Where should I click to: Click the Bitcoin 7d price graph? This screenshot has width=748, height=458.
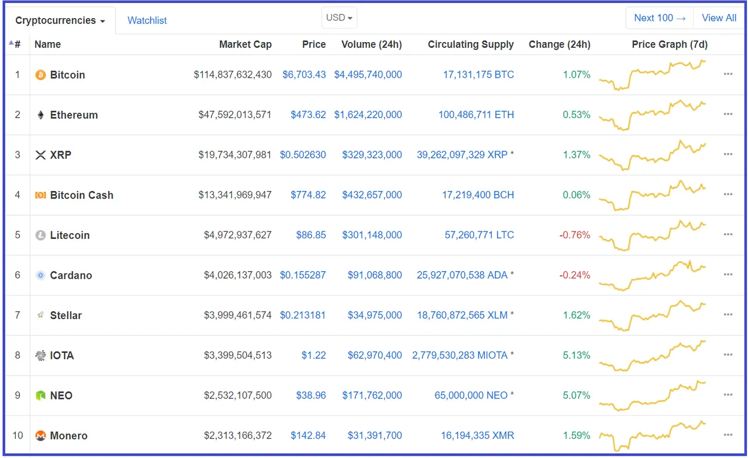click(x=653, y=75)
